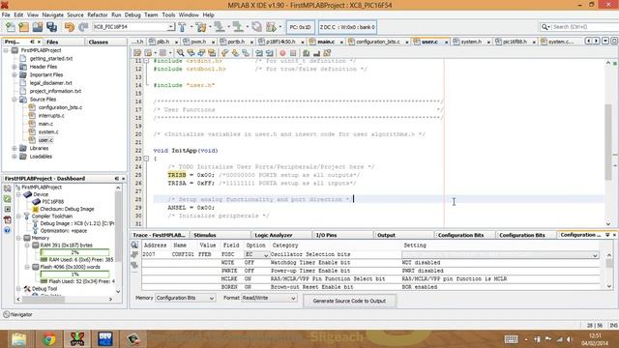Click the Dashboard green refresh debug tool icon
619x348 pixels.
point(7,198)
